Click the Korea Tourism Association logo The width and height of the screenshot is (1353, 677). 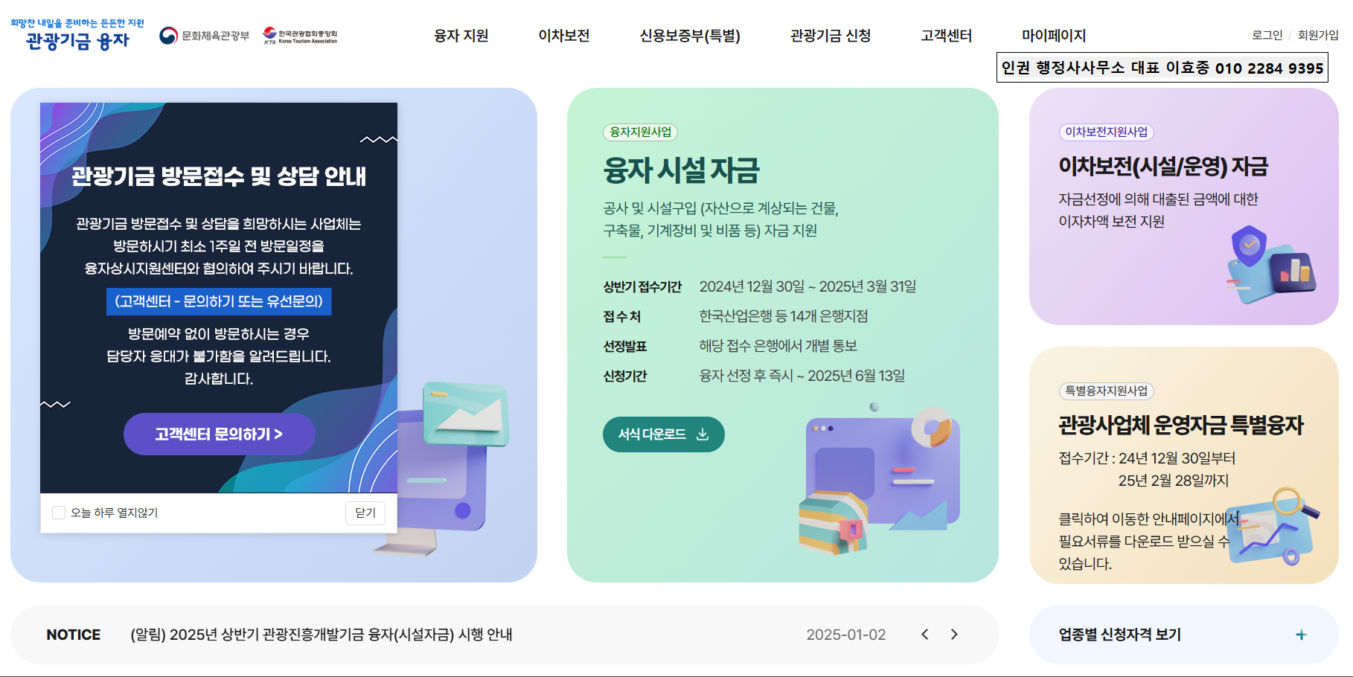point(300,36)
